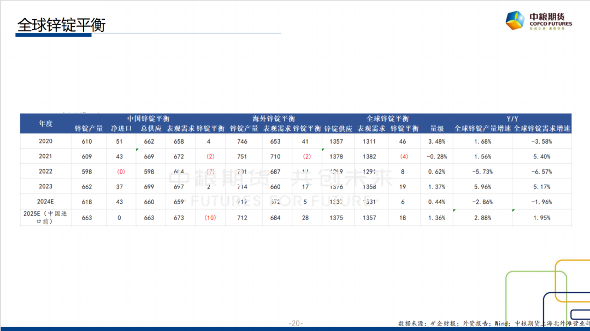590x331 pixels.
Task: Click 2022 demand growth value -6.57%
Action: point(542,172)
